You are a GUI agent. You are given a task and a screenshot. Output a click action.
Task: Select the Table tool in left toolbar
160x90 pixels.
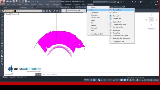click(2, 58)
